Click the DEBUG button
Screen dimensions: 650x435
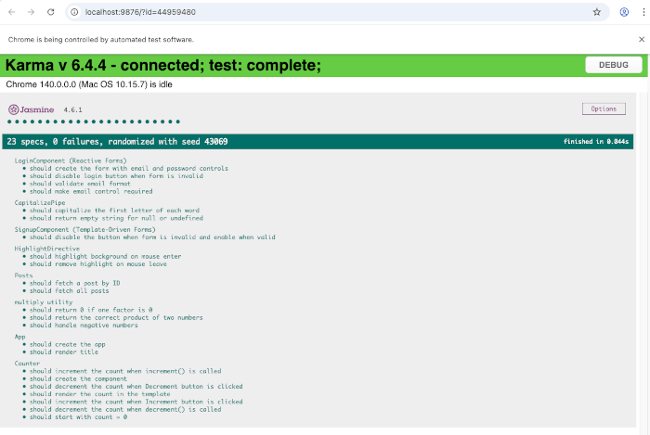coord(614,65)
